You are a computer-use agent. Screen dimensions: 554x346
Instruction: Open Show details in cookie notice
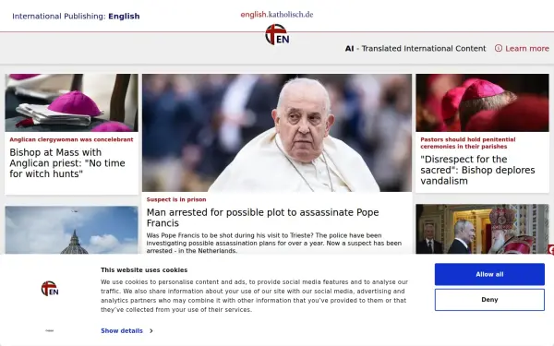coord(122,331)
